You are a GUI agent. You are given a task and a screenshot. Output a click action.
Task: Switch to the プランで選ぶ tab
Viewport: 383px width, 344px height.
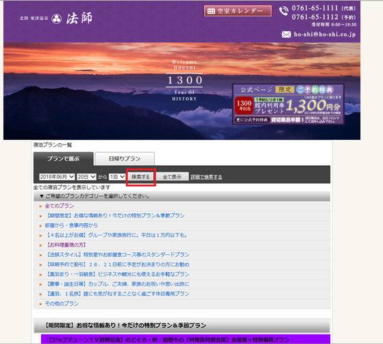tap(64, 159)
